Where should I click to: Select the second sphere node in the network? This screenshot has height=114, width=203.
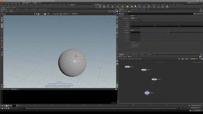click(144, 70)
